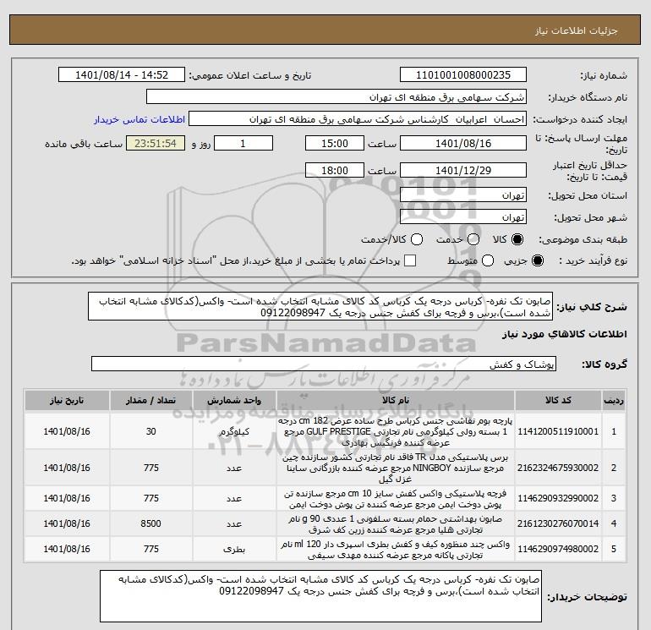The height and width of the screenshot is (630, 651).
Task: Click the بطری unit cell
Action: click(234, 549)
